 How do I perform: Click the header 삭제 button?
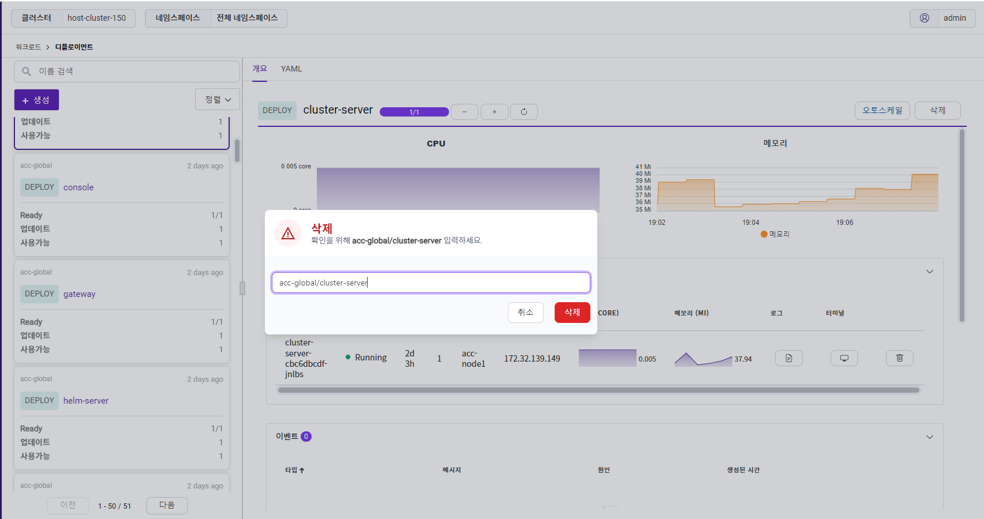tap(938, 111)
